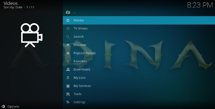Click the Discover planet icon
Viewport: 215px width, 109px height.
68,45
